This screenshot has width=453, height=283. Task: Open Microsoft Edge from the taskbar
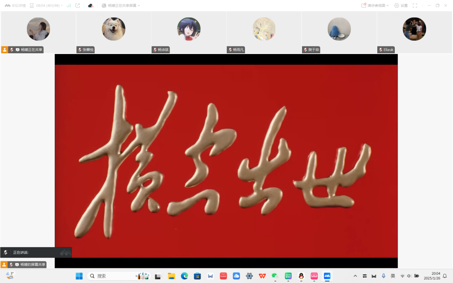(x=184, y=276)
